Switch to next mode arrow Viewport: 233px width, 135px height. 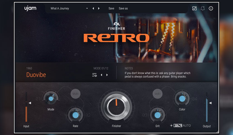coord(107,75)
